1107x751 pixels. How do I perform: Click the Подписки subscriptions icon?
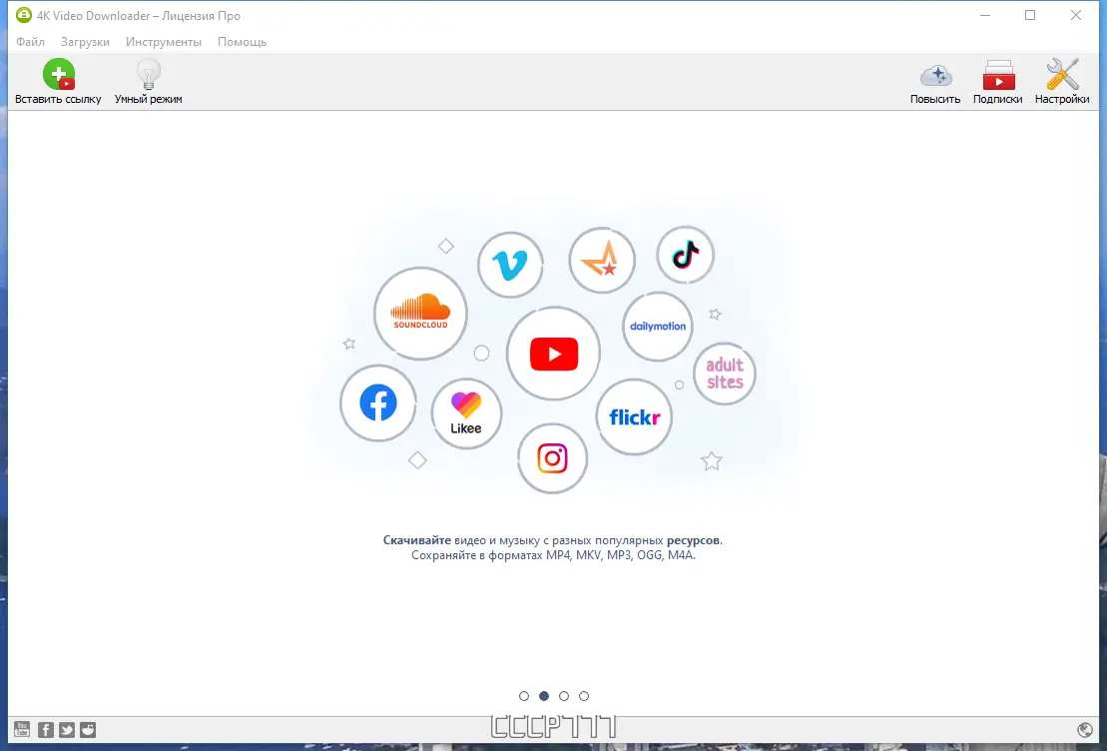coord(998,74)
